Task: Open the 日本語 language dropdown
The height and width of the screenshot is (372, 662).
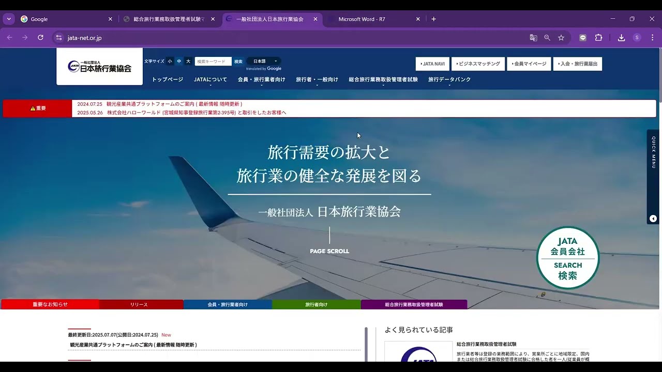Action: click(264, 61)
